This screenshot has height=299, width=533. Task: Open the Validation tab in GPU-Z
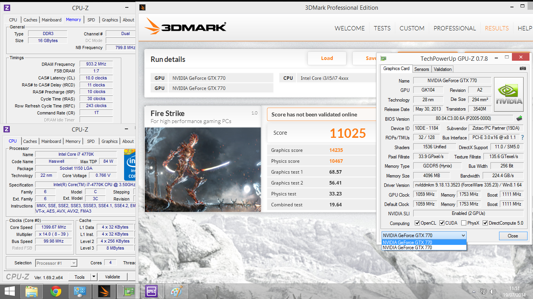(x=442, y=69)
